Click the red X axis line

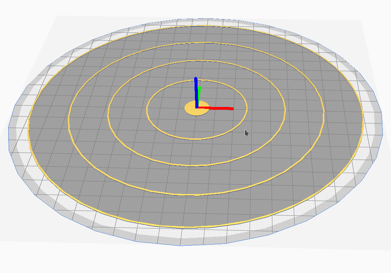tap(216, 108)
